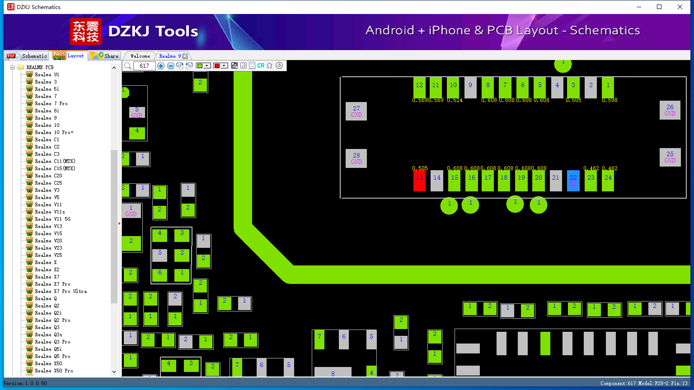Click the rotate board counter-clockwise icon
Viewport: 694px width, 390px height.
(189, 66)
